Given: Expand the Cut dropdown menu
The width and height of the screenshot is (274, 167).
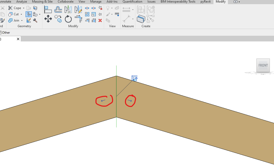Looking at the screenshot, I should [x=21, y=14].
